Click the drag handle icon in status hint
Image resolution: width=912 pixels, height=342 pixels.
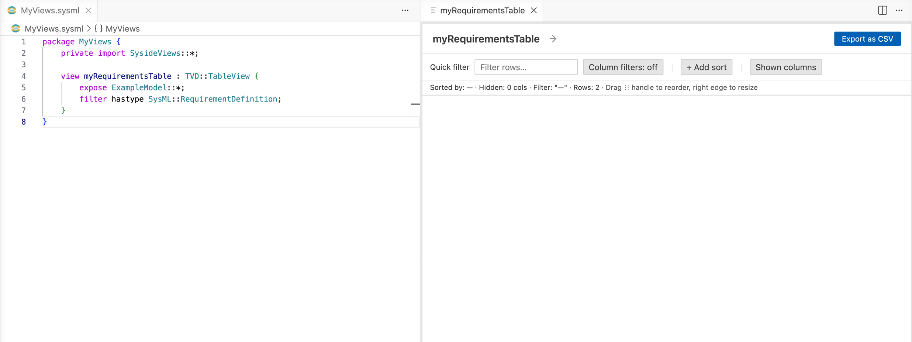pos(626,87)
